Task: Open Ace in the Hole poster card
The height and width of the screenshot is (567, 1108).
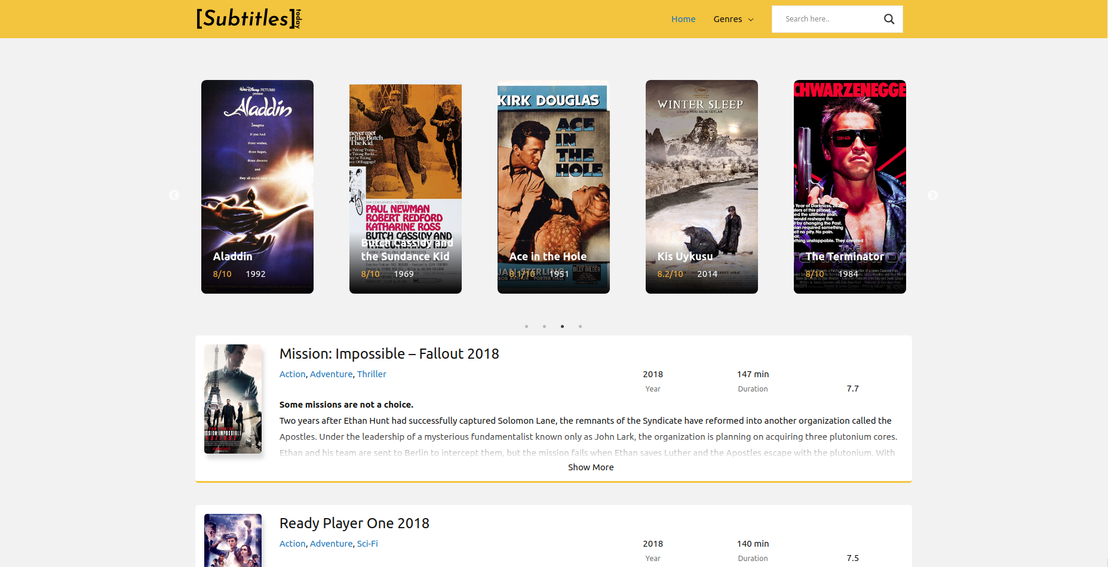Action: pos(553,186)
